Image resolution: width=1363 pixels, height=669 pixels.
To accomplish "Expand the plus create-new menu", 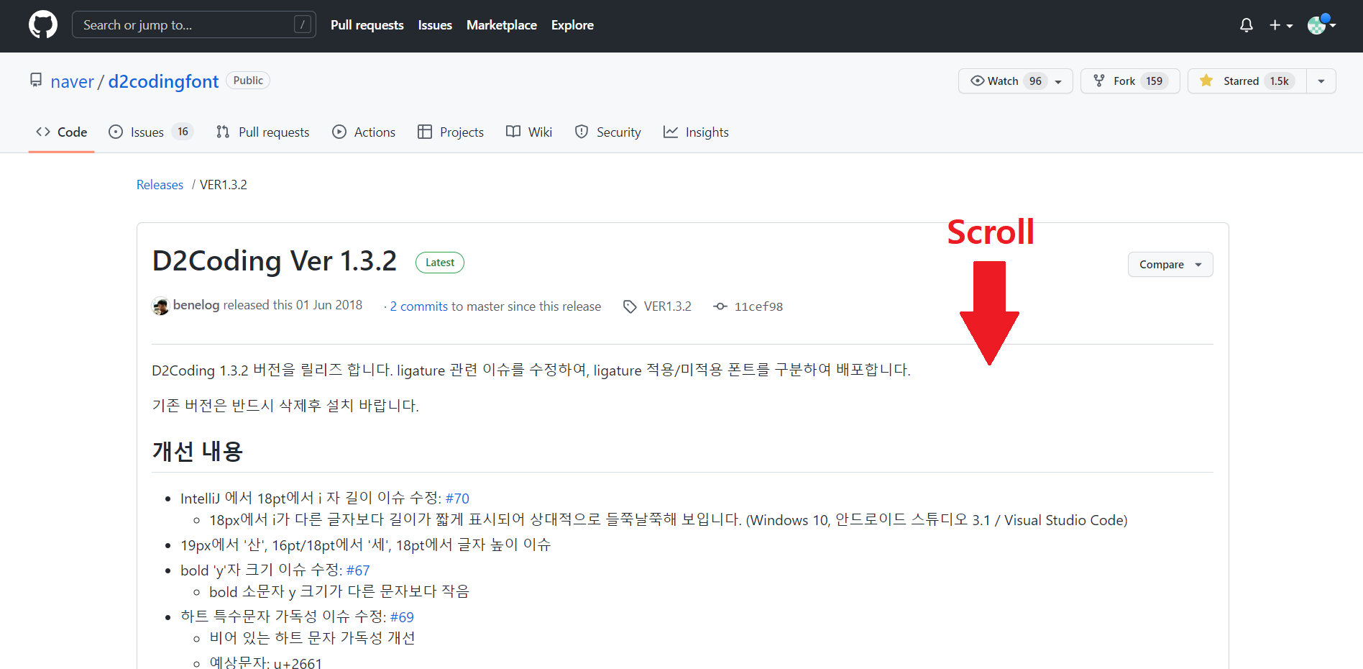I will [1281, 25].
